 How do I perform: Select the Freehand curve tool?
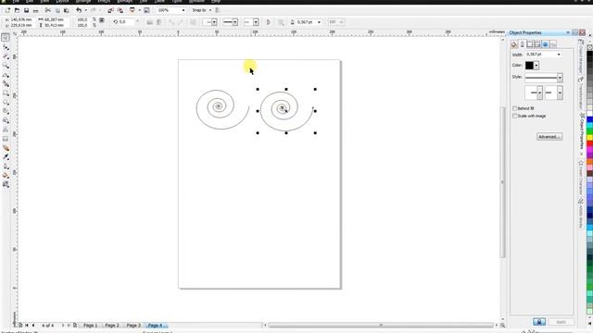(x=6, y=75)
